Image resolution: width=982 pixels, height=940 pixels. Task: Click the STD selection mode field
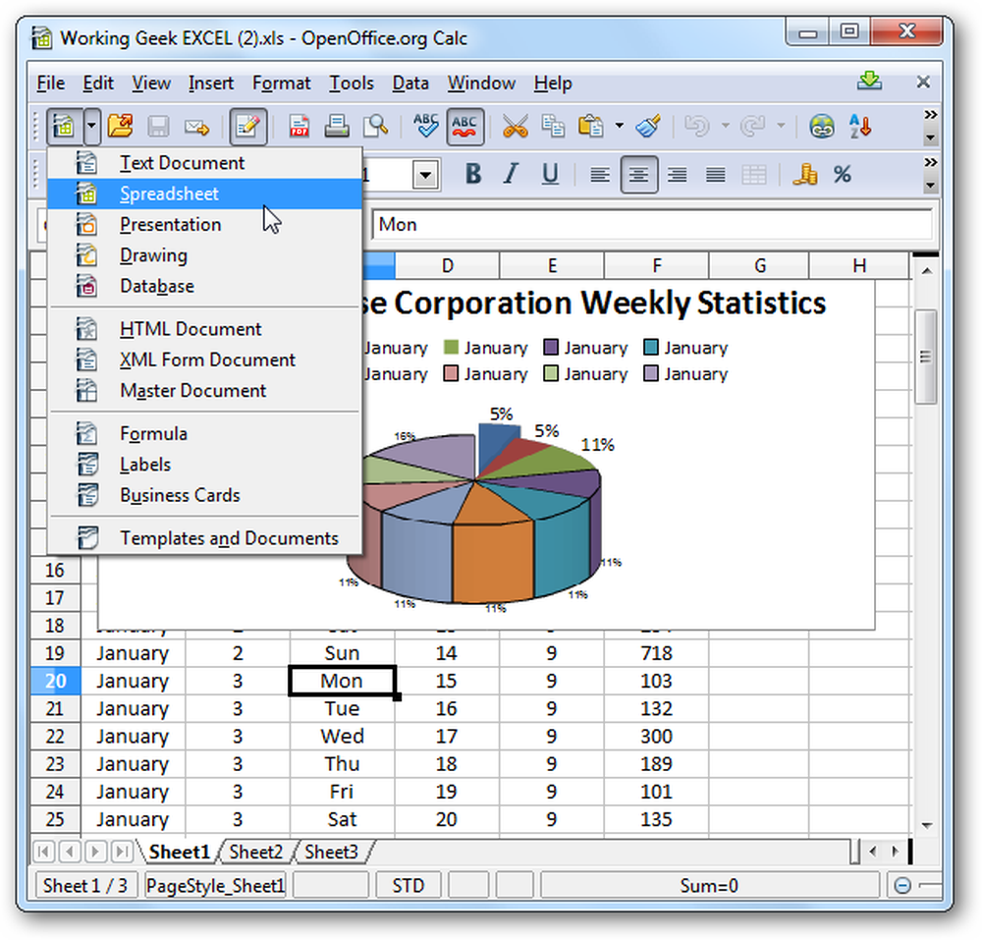tap(409, 886)
